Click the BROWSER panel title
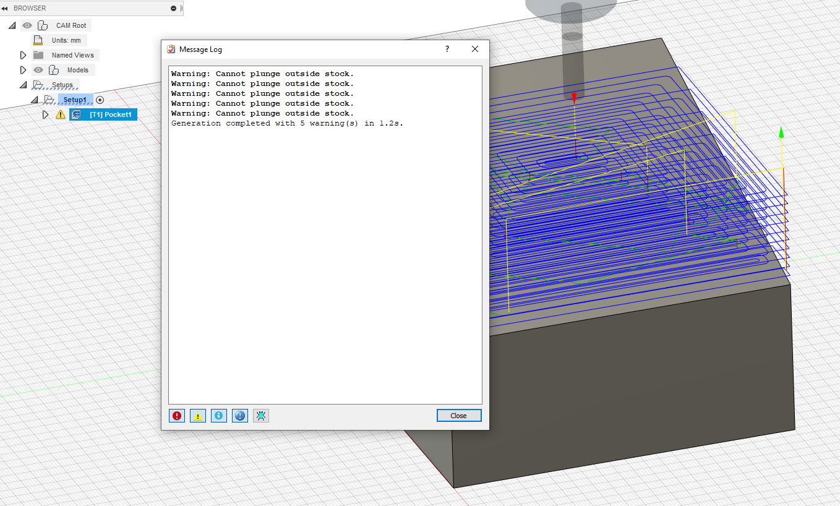 [30, 8]
